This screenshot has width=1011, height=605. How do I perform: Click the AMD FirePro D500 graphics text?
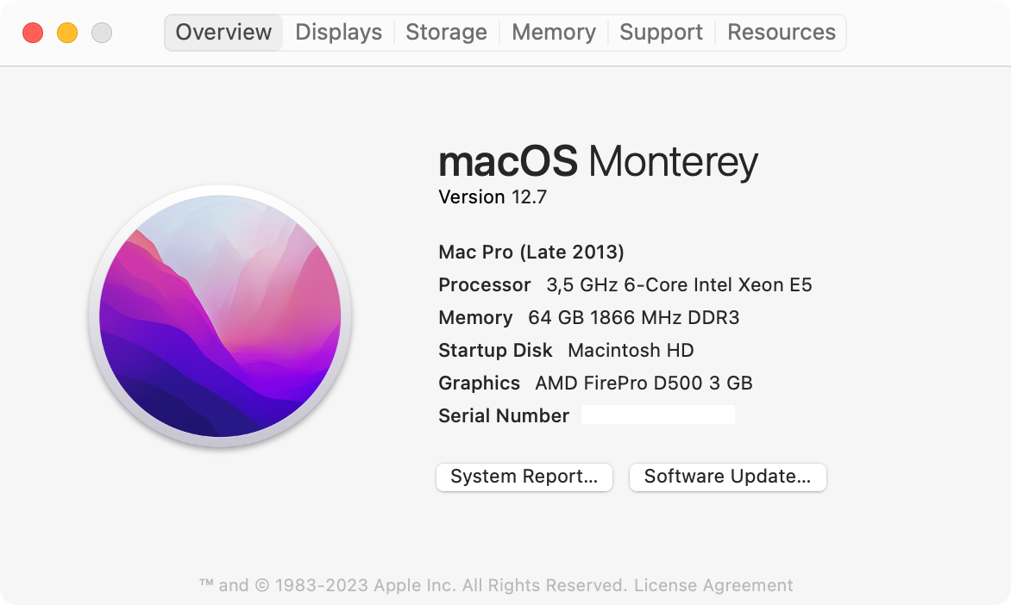tap(644, 383)
